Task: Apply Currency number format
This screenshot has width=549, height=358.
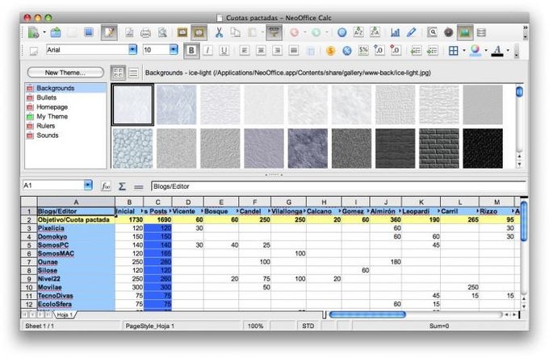Action: coord(330,51)
